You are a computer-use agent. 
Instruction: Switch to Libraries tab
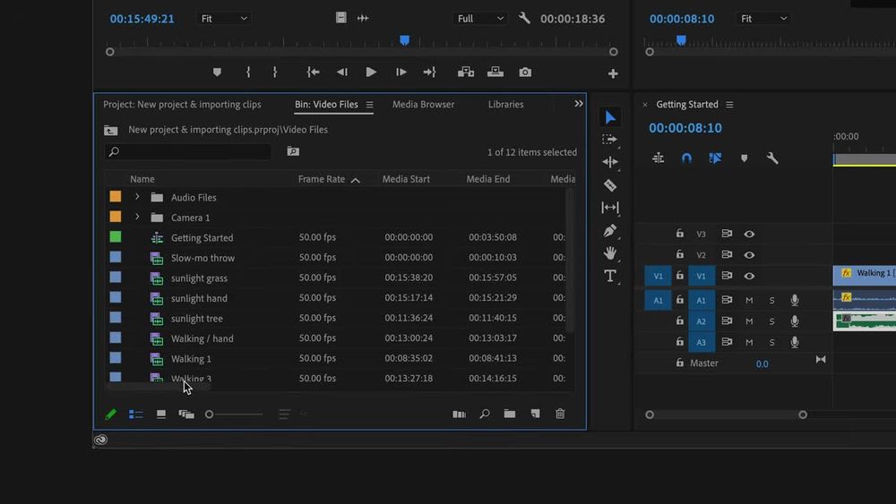pyautogui.click(x=505, y=105)
